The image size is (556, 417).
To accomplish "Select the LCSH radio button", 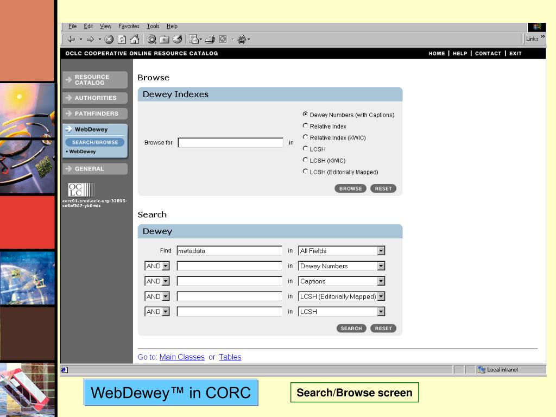I will point(305,149).
